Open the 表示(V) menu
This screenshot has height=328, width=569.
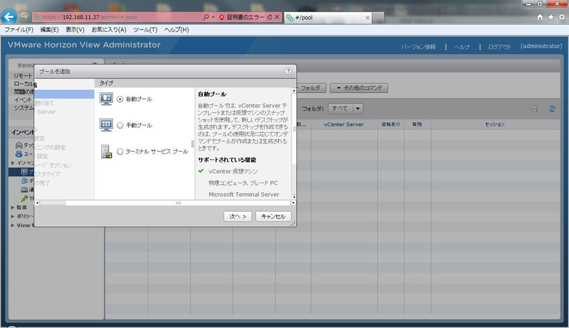75,30
